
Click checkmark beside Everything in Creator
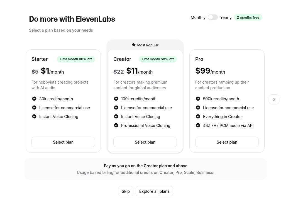point(198,116)
